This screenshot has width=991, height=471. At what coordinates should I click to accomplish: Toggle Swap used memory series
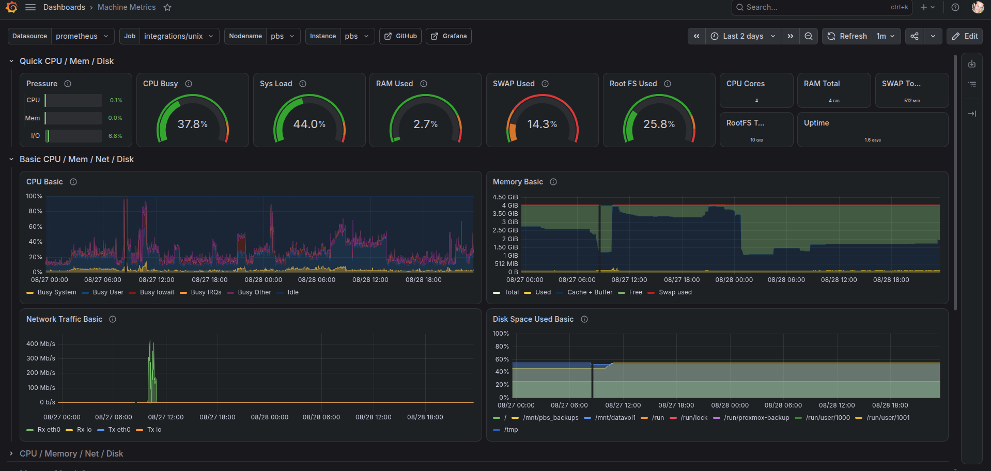point(675,292)
